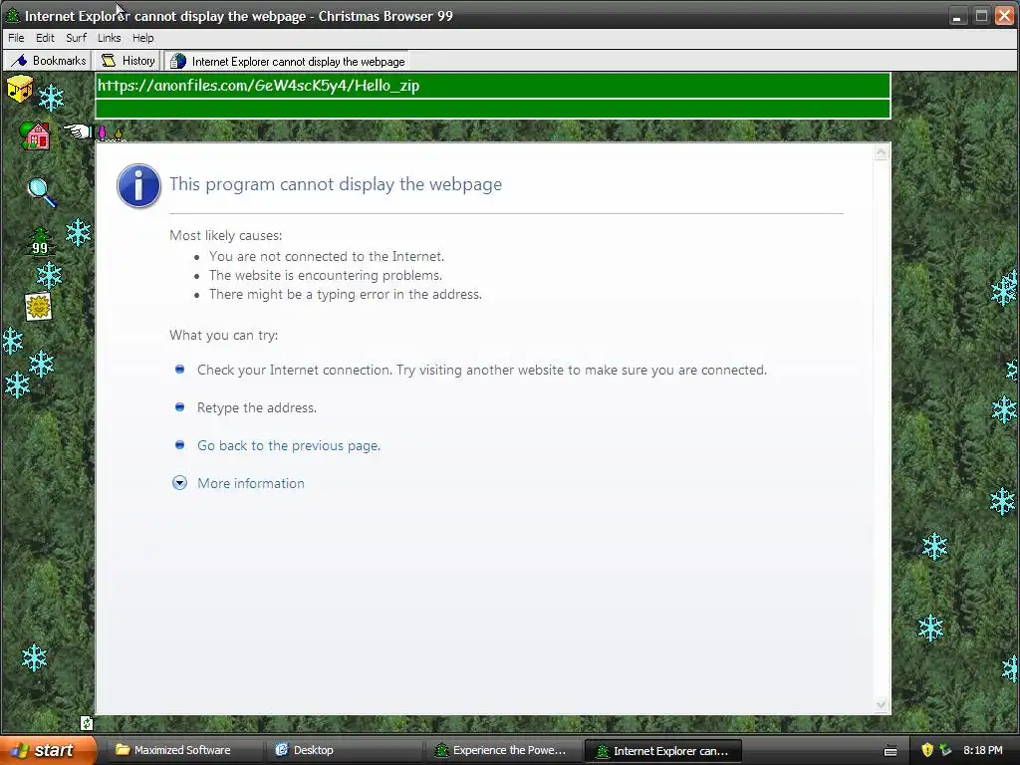Viewport: 1020px width, 765px height.
Task: Open the History tab
Action: click(128, 61)
